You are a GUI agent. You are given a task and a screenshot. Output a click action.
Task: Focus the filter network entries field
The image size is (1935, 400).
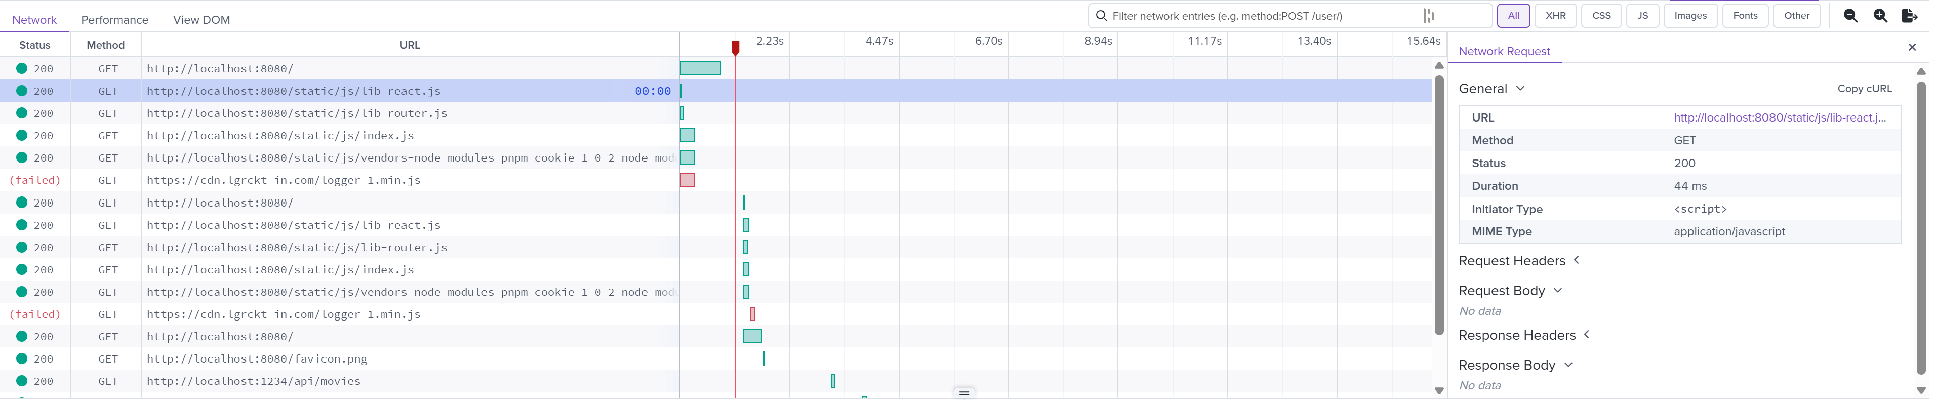[x=1290, y=16]
